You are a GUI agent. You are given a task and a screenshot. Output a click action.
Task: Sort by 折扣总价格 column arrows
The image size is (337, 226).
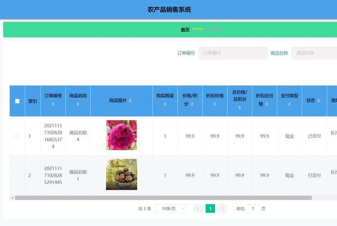(x=267, y=104)
